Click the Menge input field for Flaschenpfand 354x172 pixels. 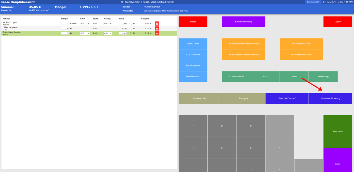[x=64, y=28]
